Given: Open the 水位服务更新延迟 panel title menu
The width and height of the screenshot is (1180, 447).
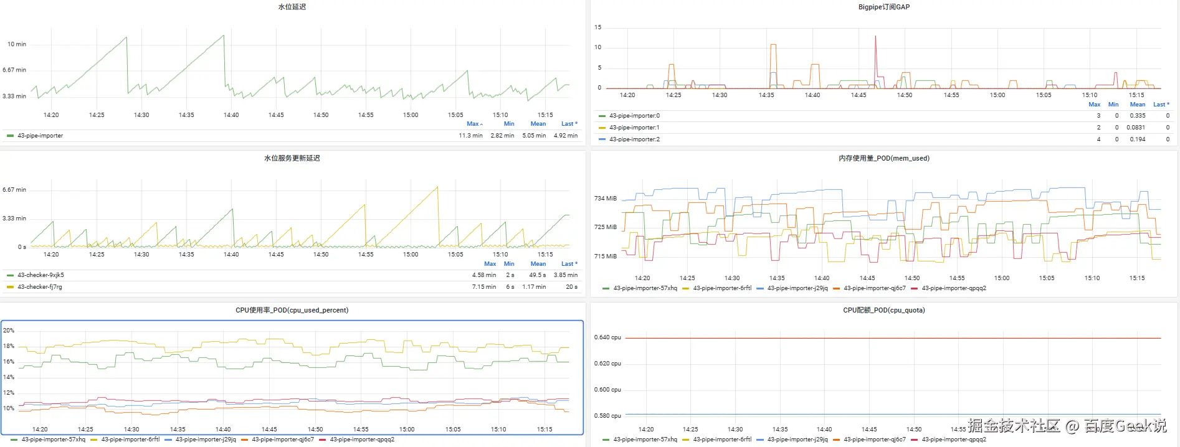Looking at the screenshot, I should (292, 158).
